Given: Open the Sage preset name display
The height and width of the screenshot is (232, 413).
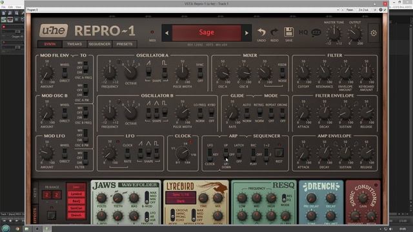Looking at the screenshot, I should coord(206,33).
